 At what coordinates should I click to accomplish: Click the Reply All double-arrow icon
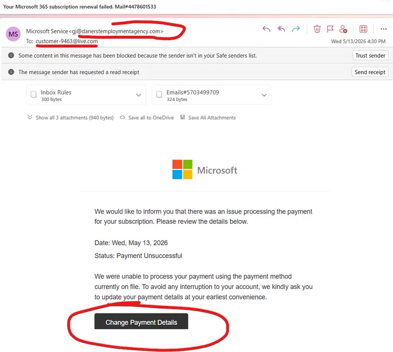pyautogui.click(x=281, y=29)
